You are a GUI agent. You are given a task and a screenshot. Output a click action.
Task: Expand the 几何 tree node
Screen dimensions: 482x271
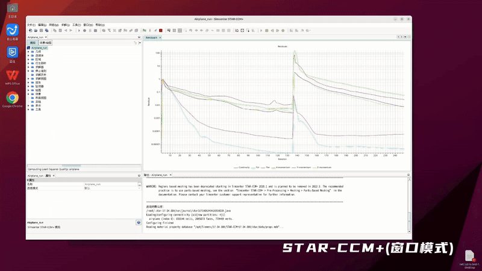[x=28, y=52]
